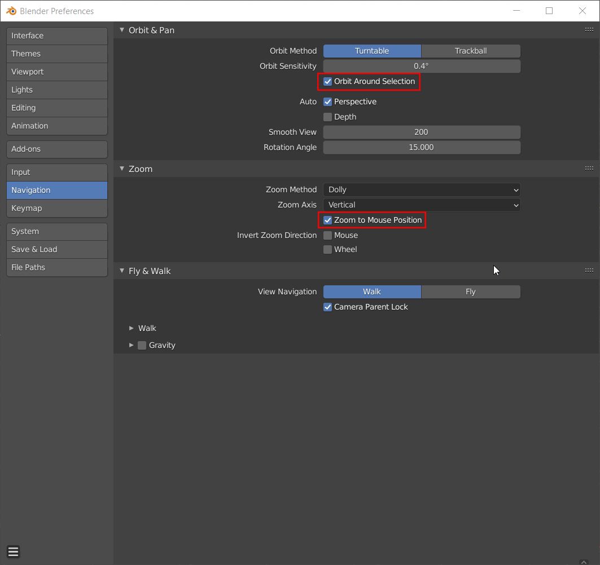Screen dimensions: 600x565
Task: Select Turntable orbit method
Action: tap(372, 51)
